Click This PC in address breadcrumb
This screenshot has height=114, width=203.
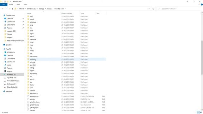(x=22, y=9)
